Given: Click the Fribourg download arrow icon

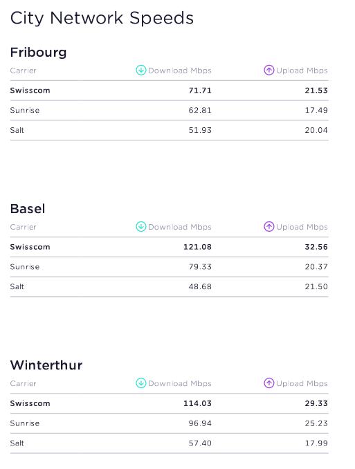Looking at the screenshot, I should [x=140, y=71].
